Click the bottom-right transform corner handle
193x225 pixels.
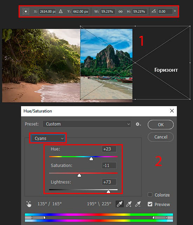190,99
